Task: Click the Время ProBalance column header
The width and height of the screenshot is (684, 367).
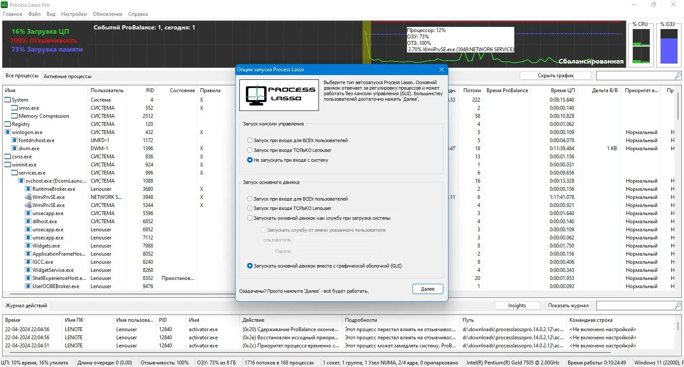Action: (x=507, y=90)
